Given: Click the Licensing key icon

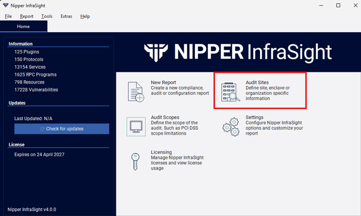Looking at the screenshot, I should pyautogui.click(x=136, y=162).
